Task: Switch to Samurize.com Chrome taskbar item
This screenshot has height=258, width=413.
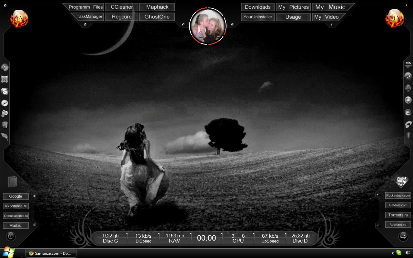Action: point(51,253)
